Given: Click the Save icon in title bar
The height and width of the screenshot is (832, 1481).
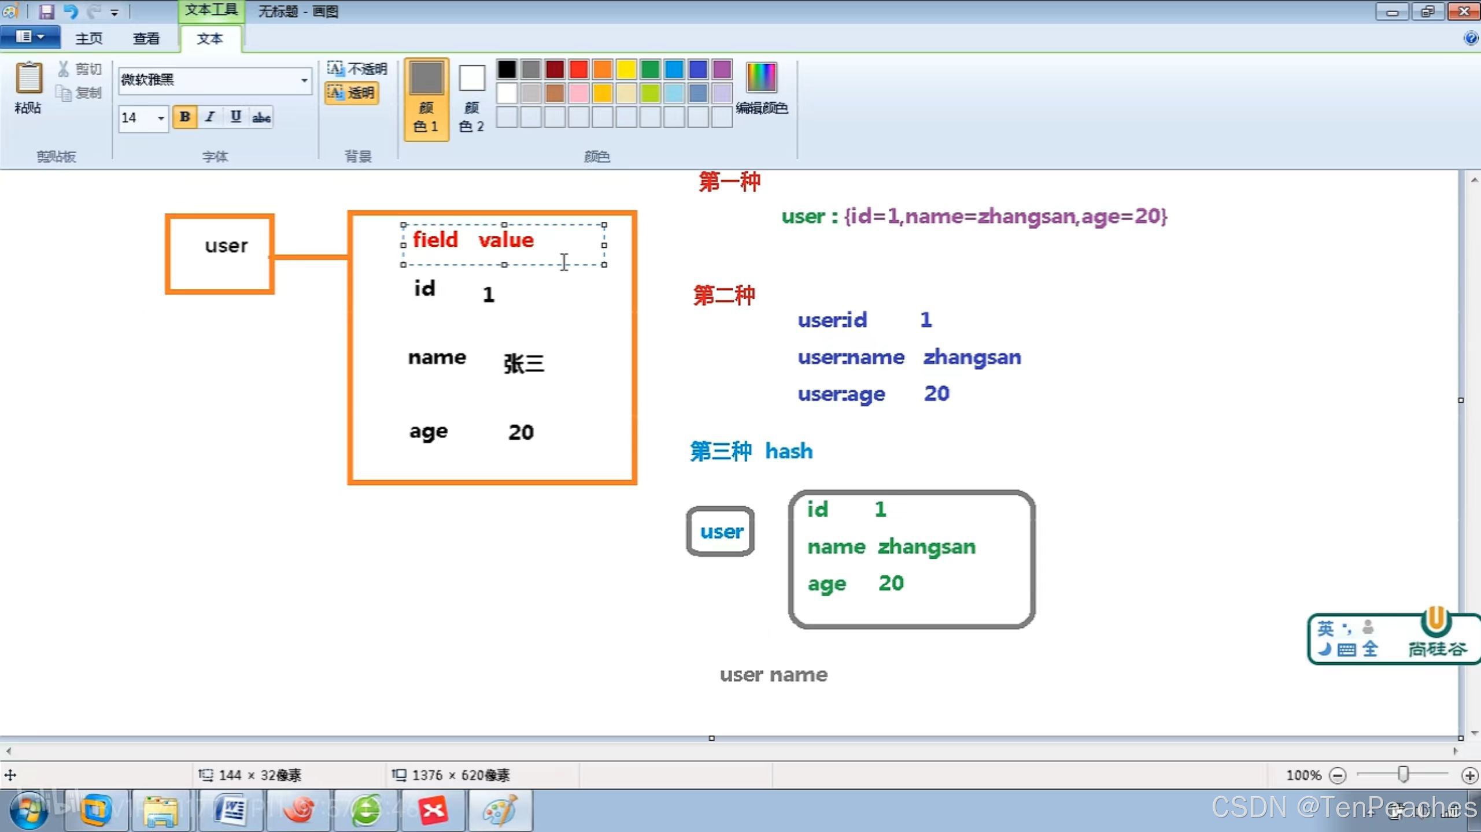Looking at the screenshot, I should [x=46, y=11].
